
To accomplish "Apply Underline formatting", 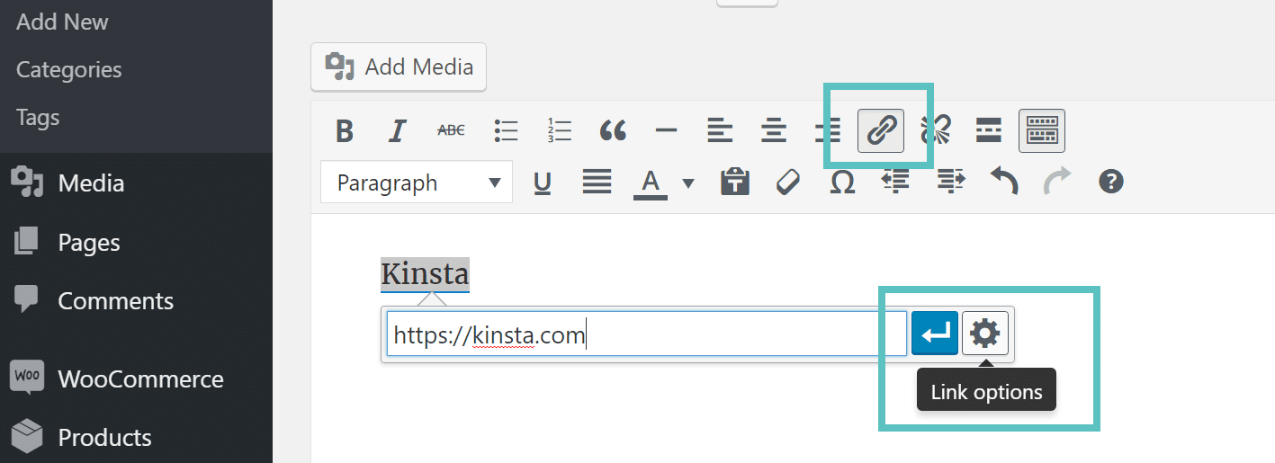I will (x=543, y=183).
